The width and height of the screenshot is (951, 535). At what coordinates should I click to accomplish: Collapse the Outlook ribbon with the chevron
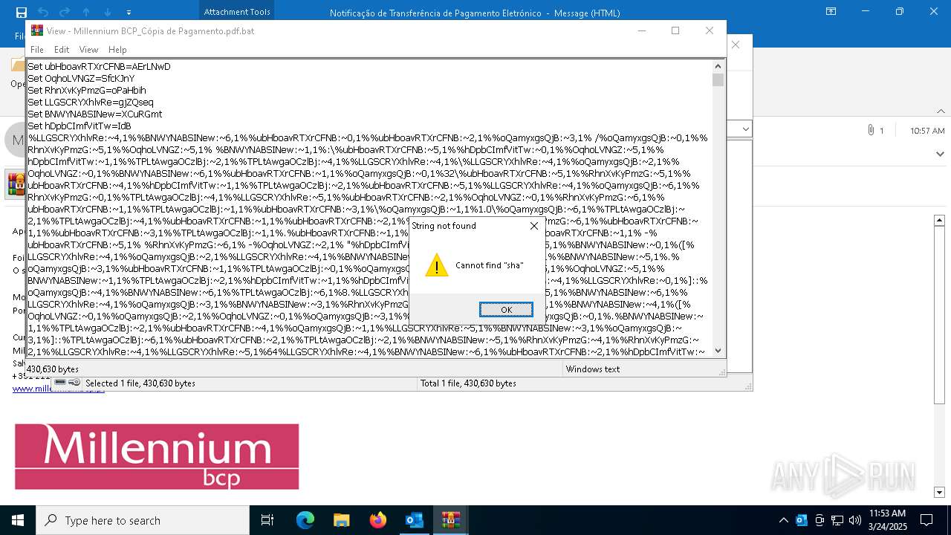[x=941, y=111]
